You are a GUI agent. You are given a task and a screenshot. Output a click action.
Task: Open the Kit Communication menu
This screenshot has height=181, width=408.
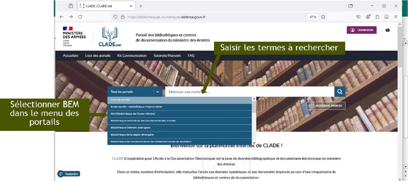(132, 56)
